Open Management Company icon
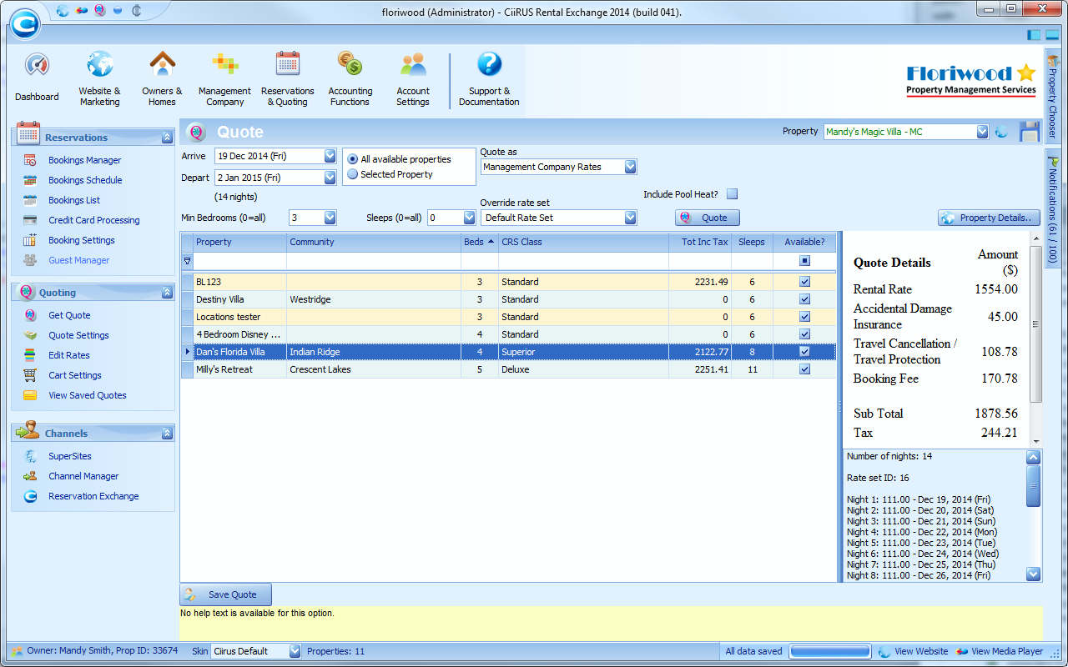The image size is (1068, 667). 224,64
